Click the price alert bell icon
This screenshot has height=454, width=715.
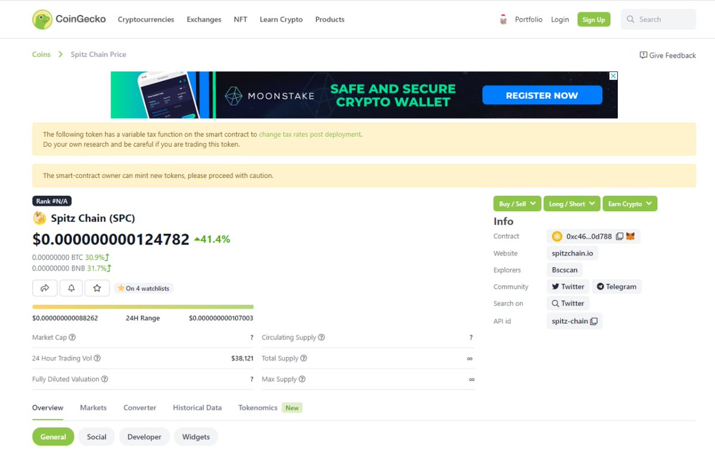71,288
